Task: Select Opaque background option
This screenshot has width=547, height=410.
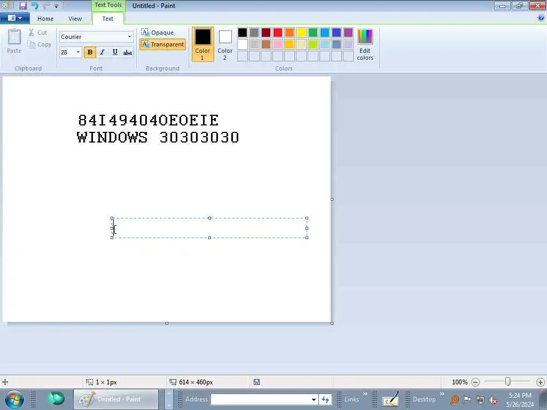Action: 158,33
